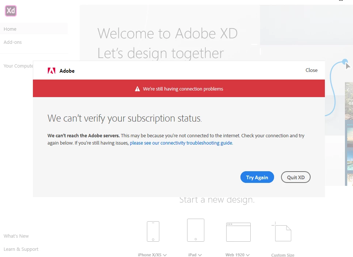Click the iPad artboard icon
The width and height of the screenshot is (353, 257).
point(196,230)
